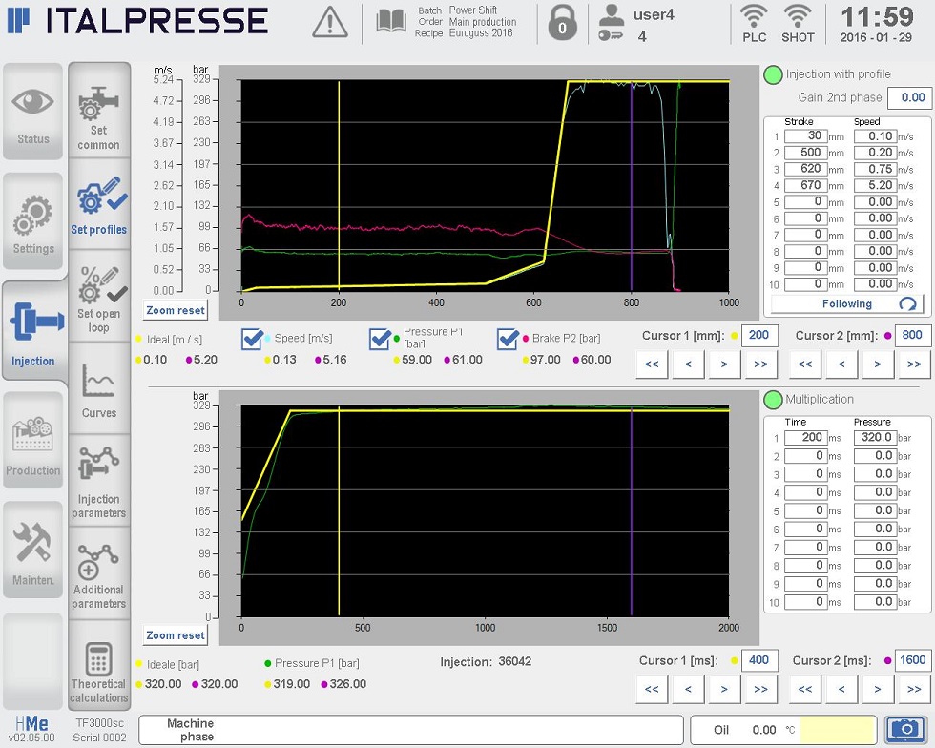Image resolution: width=935 pixels, height=748 pixels.
Task: Open the Set open loop page
Action: tap(99, 297)
